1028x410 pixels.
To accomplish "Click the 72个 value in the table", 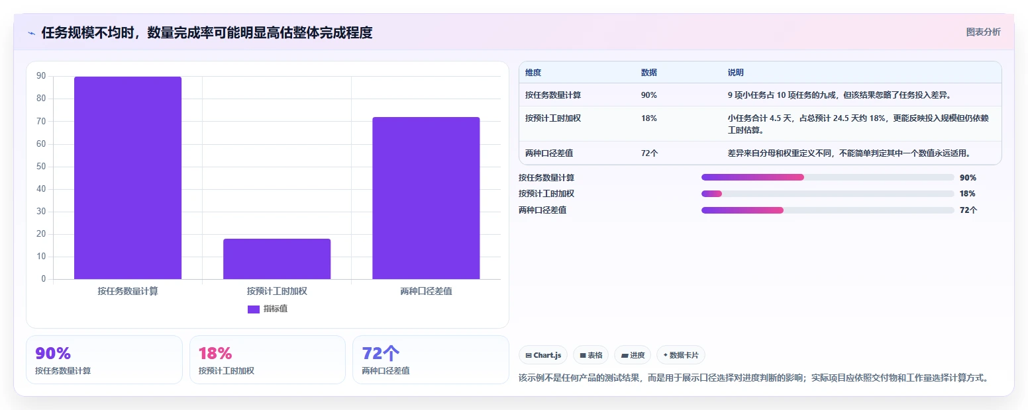I will click(649, 153).
